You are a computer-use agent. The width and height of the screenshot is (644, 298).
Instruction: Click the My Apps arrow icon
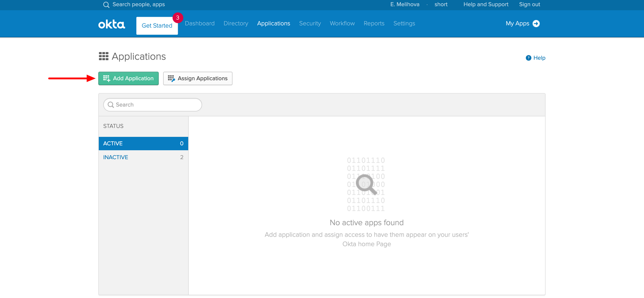coord(536,23)
